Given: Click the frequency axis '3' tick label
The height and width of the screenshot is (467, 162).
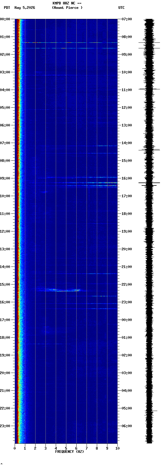Looking at the screenshot, I should point(45,448).
